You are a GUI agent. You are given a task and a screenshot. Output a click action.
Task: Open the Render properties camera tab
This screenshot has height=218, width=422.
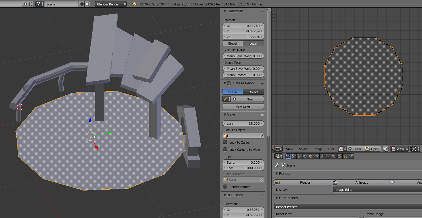click(x=288, y=156)
